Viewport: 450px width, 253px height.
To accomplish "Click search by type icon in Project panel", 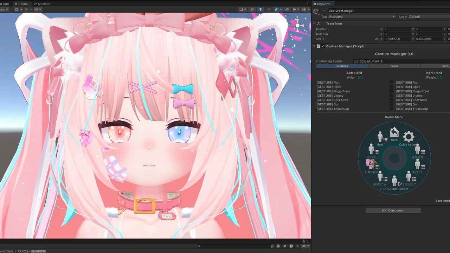I will tap(278, 246).
